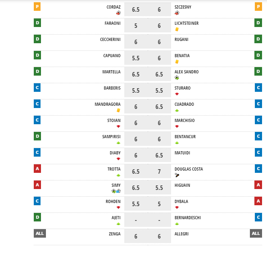
Task: Click the assist icon under Douglas Costa
Action: coord(177,175)
